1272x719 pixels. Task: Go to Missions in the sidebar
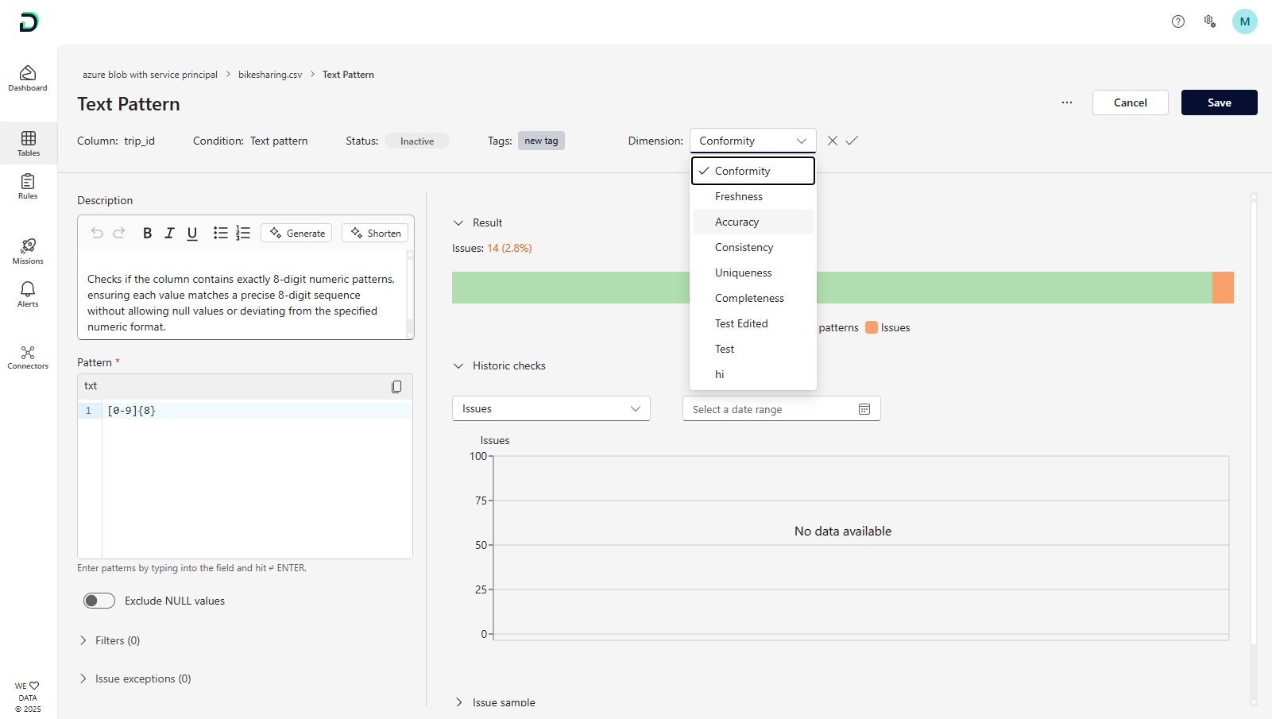(x=28, y=251)
